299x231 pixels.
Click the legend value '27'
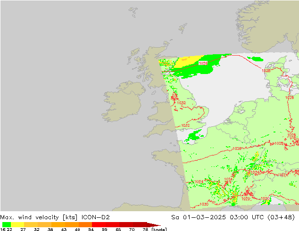[x=23, y=229]
